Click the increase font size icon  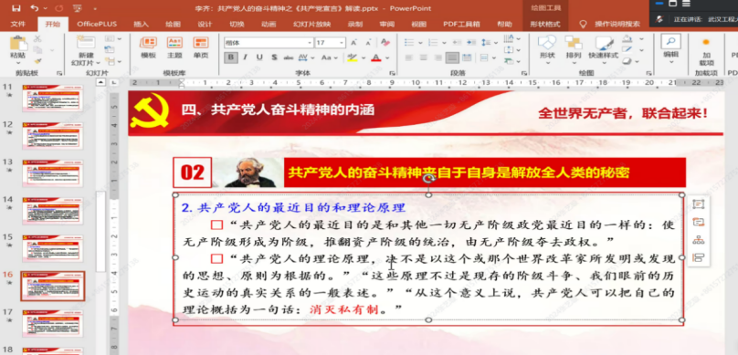pyautogui.click(x=354, y=43)
